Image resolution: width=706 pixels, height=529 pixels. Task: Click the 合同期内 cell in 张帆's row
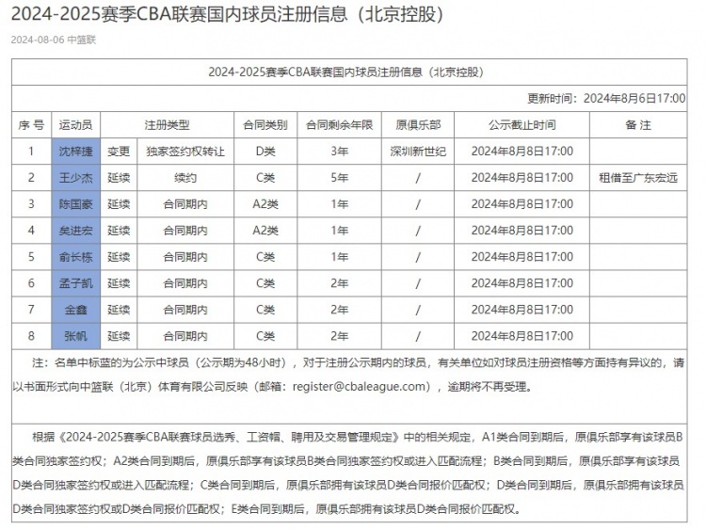click(185, 336)
